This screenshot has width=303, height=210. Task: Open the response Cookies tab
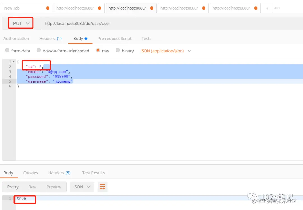coord(31,173)
